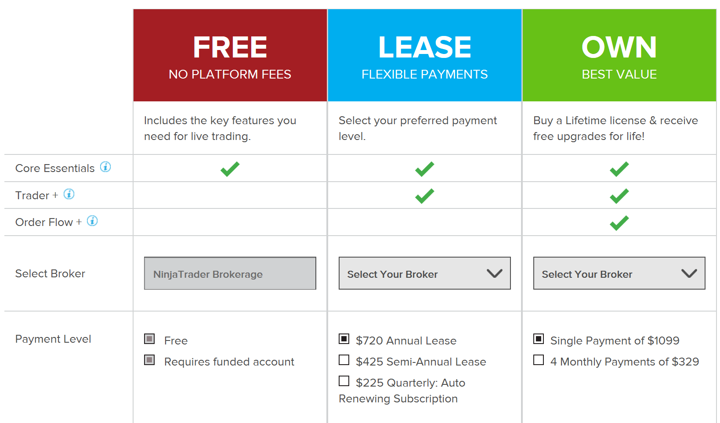
Task: Open the LEASE Select Your Broker dropdown
Action: (x=425, y=273)
